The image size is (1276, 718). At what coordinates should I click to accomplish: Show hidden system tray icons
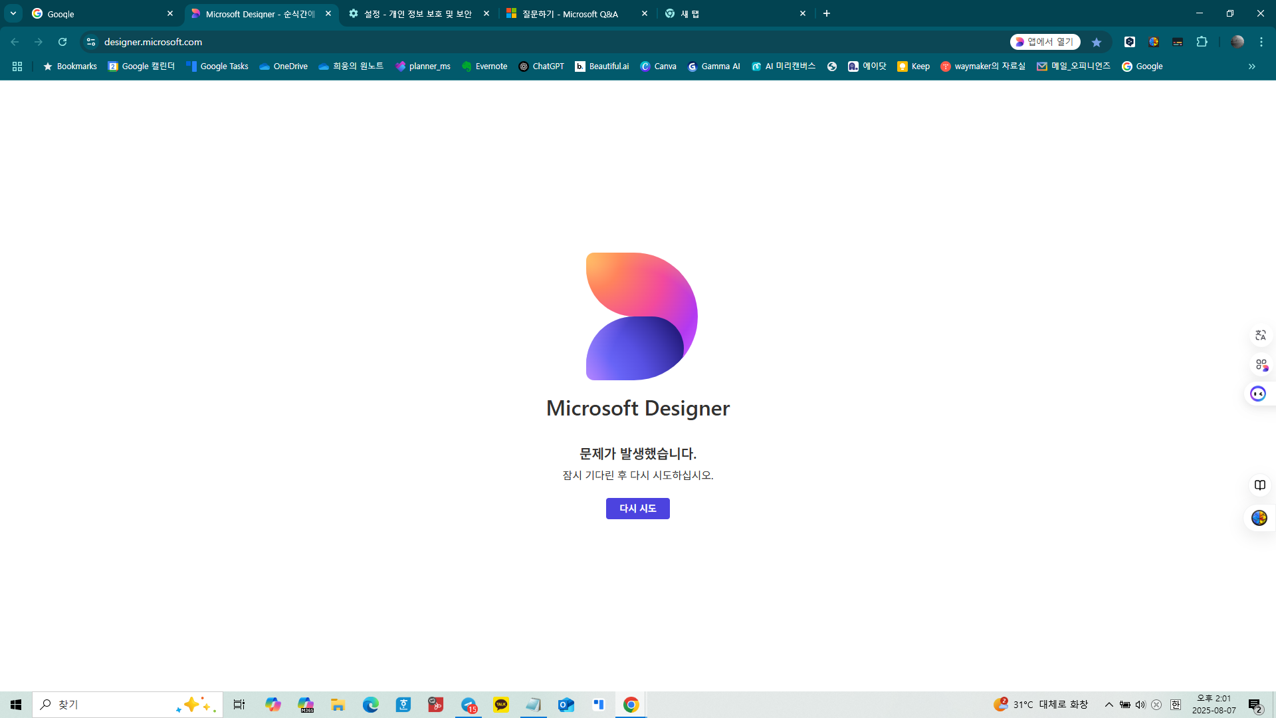click(1109, 705)
